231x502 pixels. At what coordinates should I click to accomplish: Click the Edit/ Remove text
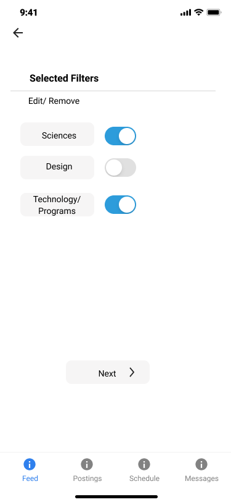54,101
